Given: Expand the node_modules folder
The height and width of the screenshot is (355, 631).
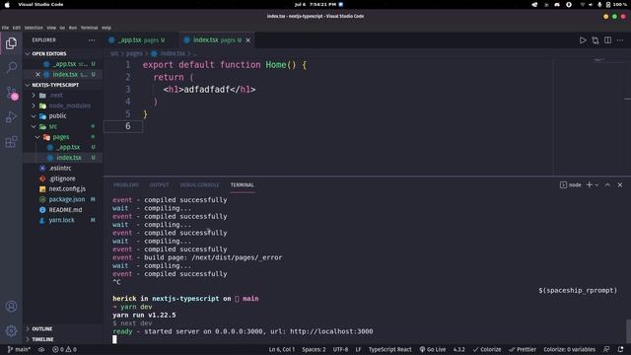Looking at the screenshot, I should coord(69,106).
